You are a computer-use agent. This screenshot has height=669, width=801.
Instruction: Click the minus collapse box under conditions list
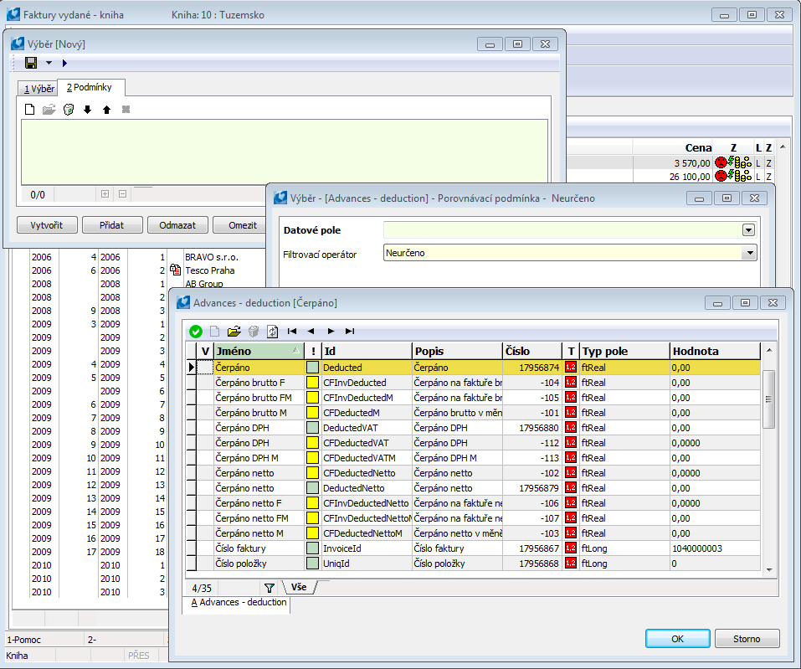pos(122,194)
